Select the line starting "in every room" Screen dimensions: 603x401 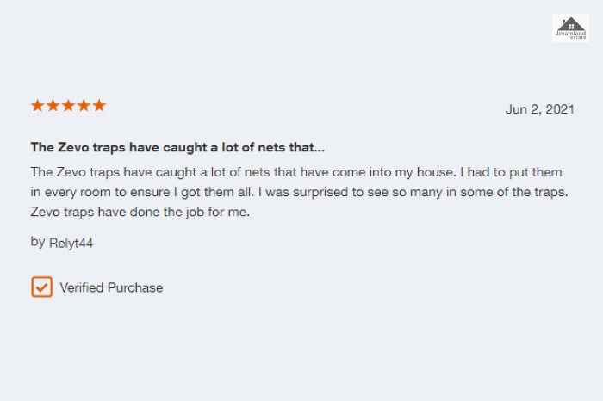tap(299, 192)
